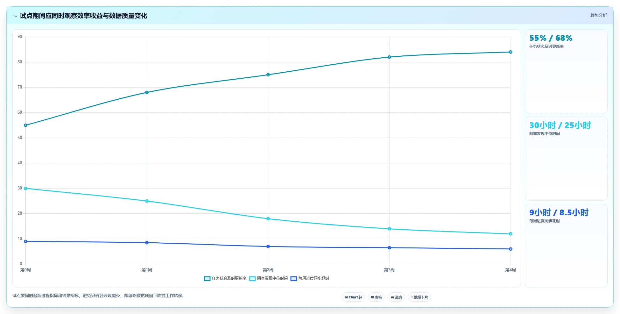Screen dimensions: 620x314
Task: Toggle 阻塞发现中位时间 legend swatch
Action: click(x=252, y=279)
